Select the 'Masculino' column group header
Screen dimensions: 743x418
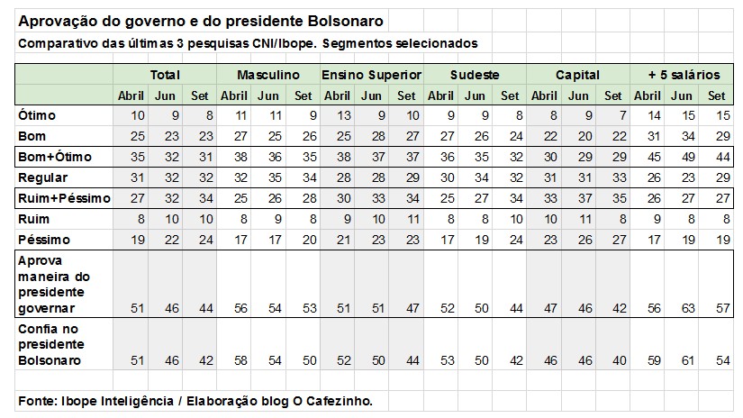point(268,75)
